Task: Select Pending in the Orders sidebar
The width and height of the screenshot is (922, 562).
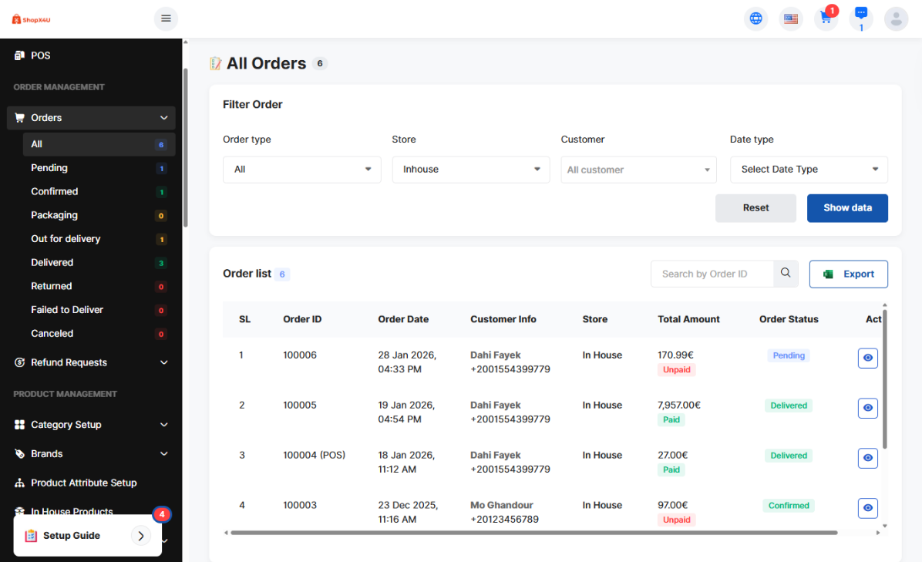Action: coord(49,167)
